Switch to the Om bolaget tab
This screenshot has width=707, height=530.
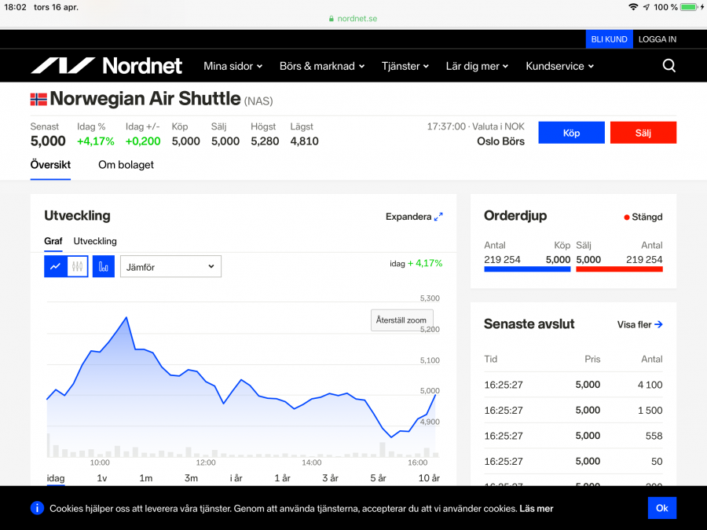click(x=126, y=165)
